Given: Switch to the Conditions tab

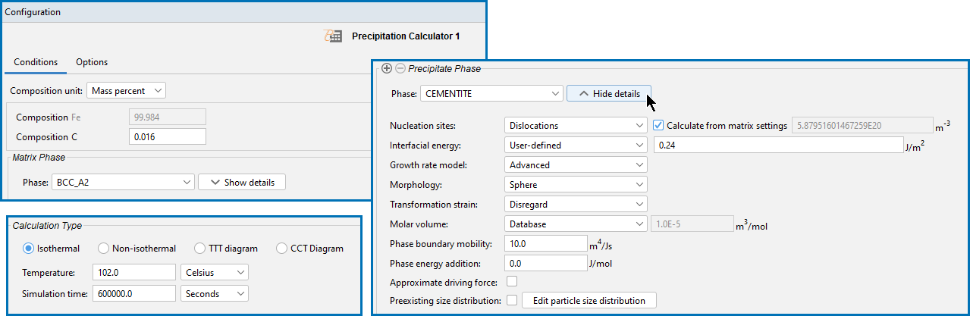Looking at the screenshot, I should pos(36,62).
